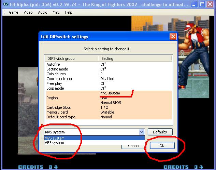Maximize the FB Alpha window
The width and height of the screenshot is (216, 170).
(202, 4)
